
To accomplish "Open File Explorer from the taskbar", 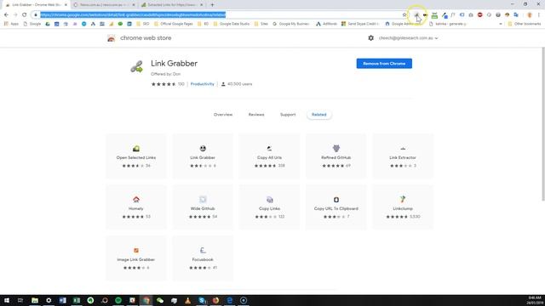I will [35, 300].
